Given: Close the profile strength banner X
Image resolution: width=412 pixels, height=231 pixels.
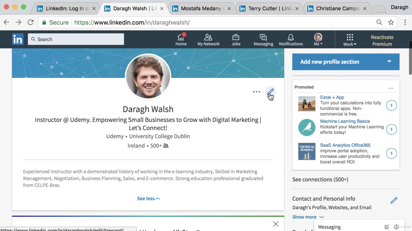Looking at the screenshot, I should (276, 224).
